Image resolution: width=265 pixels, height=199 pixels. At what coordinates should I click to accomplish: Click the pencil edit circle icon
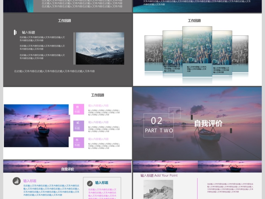click(x=90, y=183)
